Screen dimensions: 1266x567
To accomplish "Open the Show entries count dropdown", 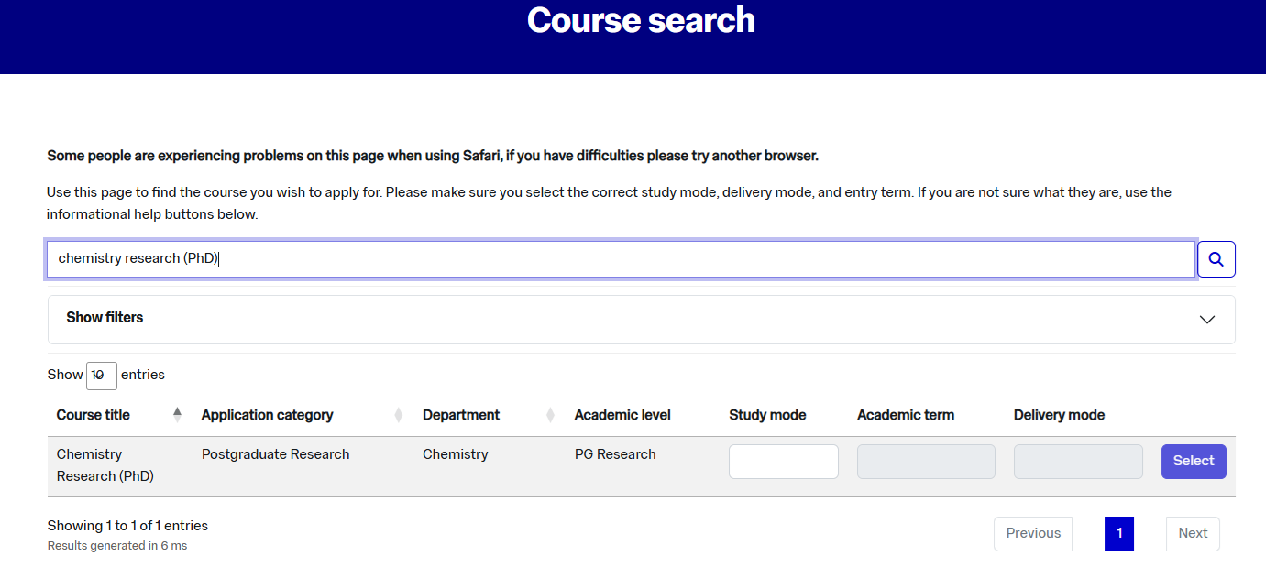I will coord(101,376).
